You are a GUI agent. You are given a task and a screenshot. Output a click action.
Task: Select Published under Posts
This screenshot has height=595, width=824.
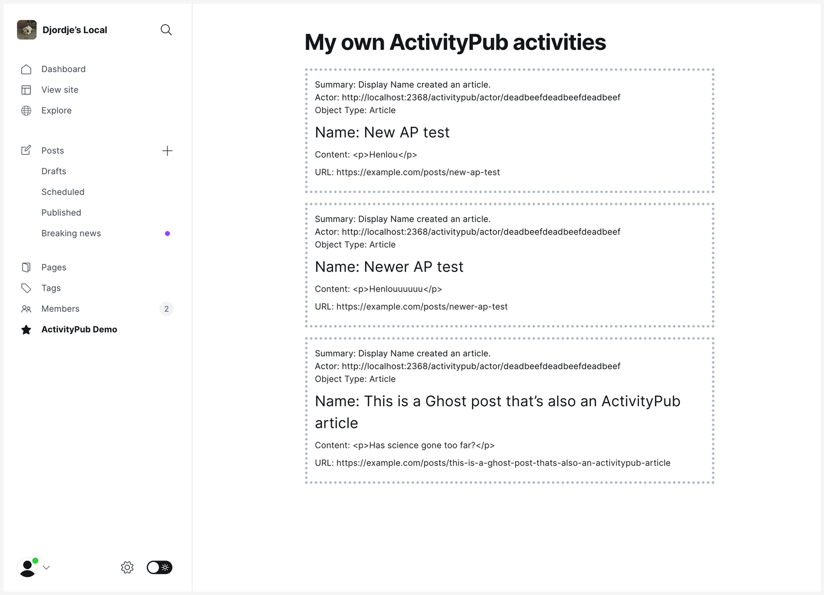(x=61, y=212)
